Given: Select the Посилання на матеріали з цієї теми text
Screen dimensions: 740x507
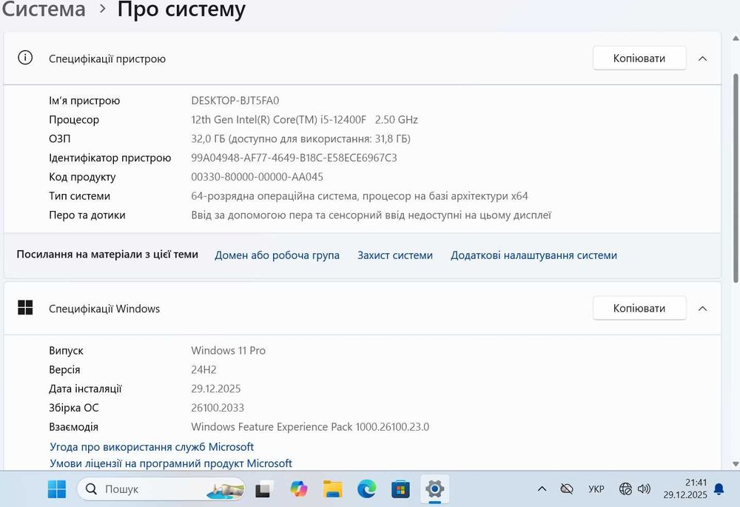Looking at the screenshot, I should (107, 255).
